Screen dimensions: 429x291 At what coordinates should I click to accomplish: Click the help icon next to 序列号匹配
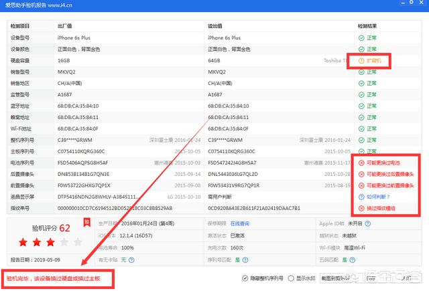[245, 260]
